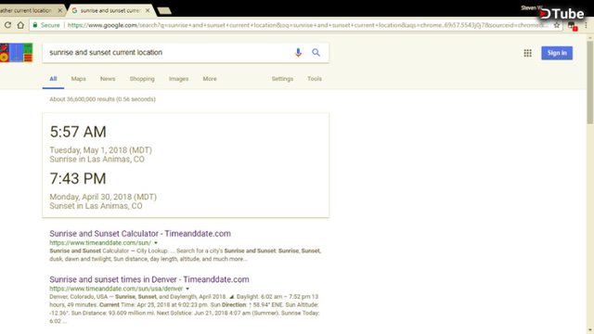The image size is (594, 334).
Task: Click 'Sunset in Las Animas, CO' text
Action: point(96,206)
